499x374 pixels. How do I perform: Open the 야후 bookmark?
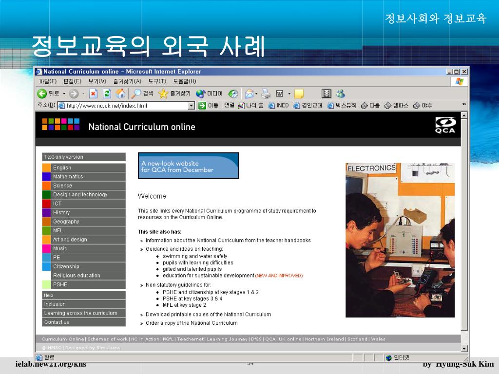coord(422,106)
